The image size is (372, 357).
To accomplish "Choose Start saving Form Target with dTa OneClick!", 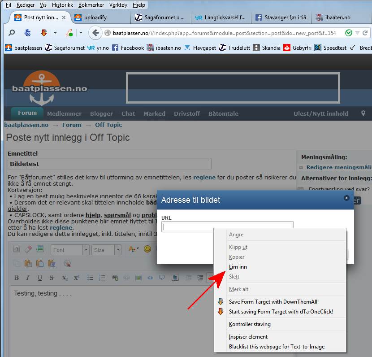I will (280, 312).
